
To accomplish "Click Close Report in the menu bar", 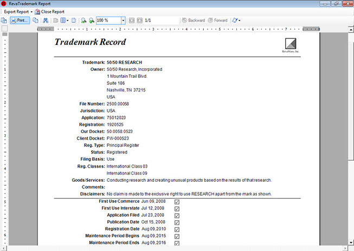I will coord(49,11).
